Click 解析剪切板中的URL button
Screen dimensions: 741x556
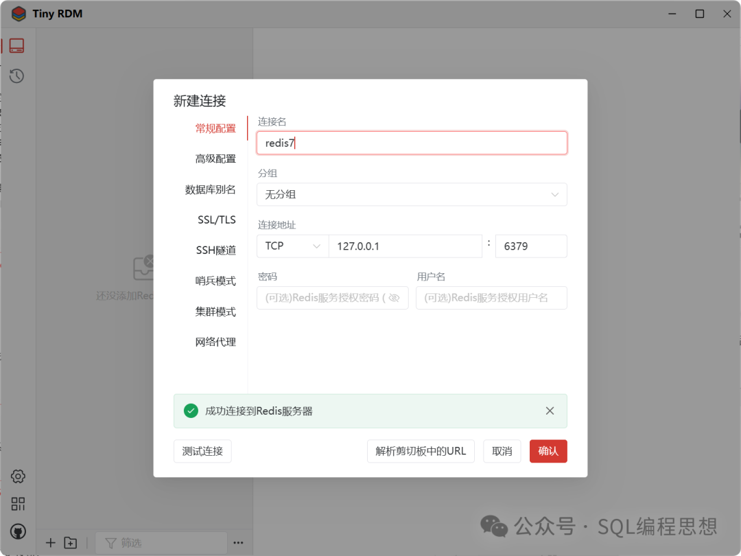(421, 451)
